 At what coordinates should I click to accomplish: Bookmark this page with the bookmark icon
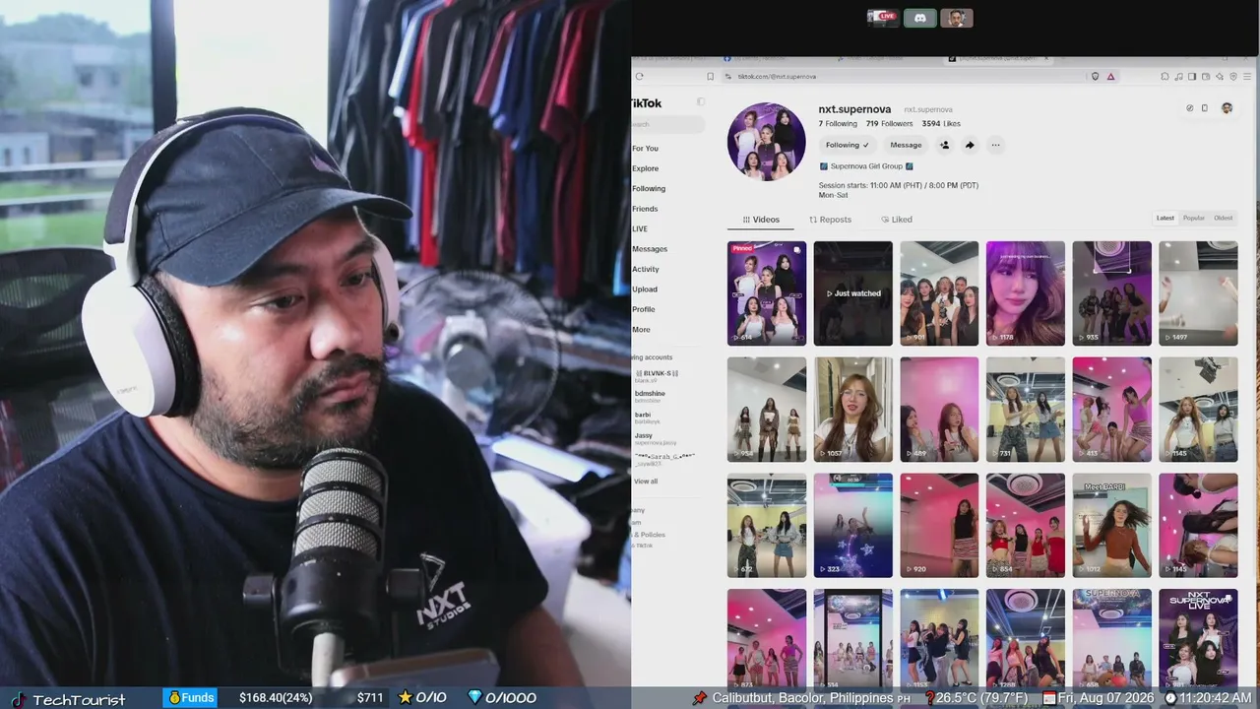[710, 76]
